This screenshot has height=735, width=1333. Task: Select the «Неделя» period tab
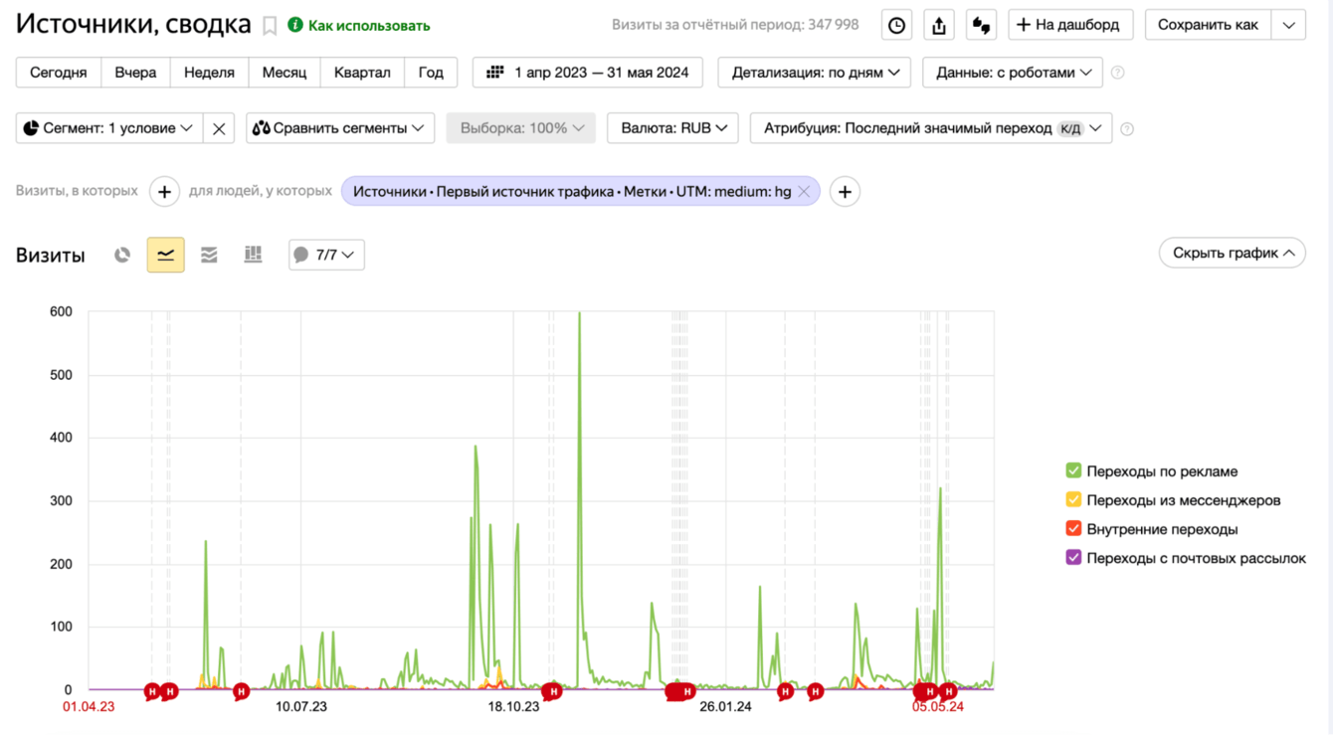point(209,73)
